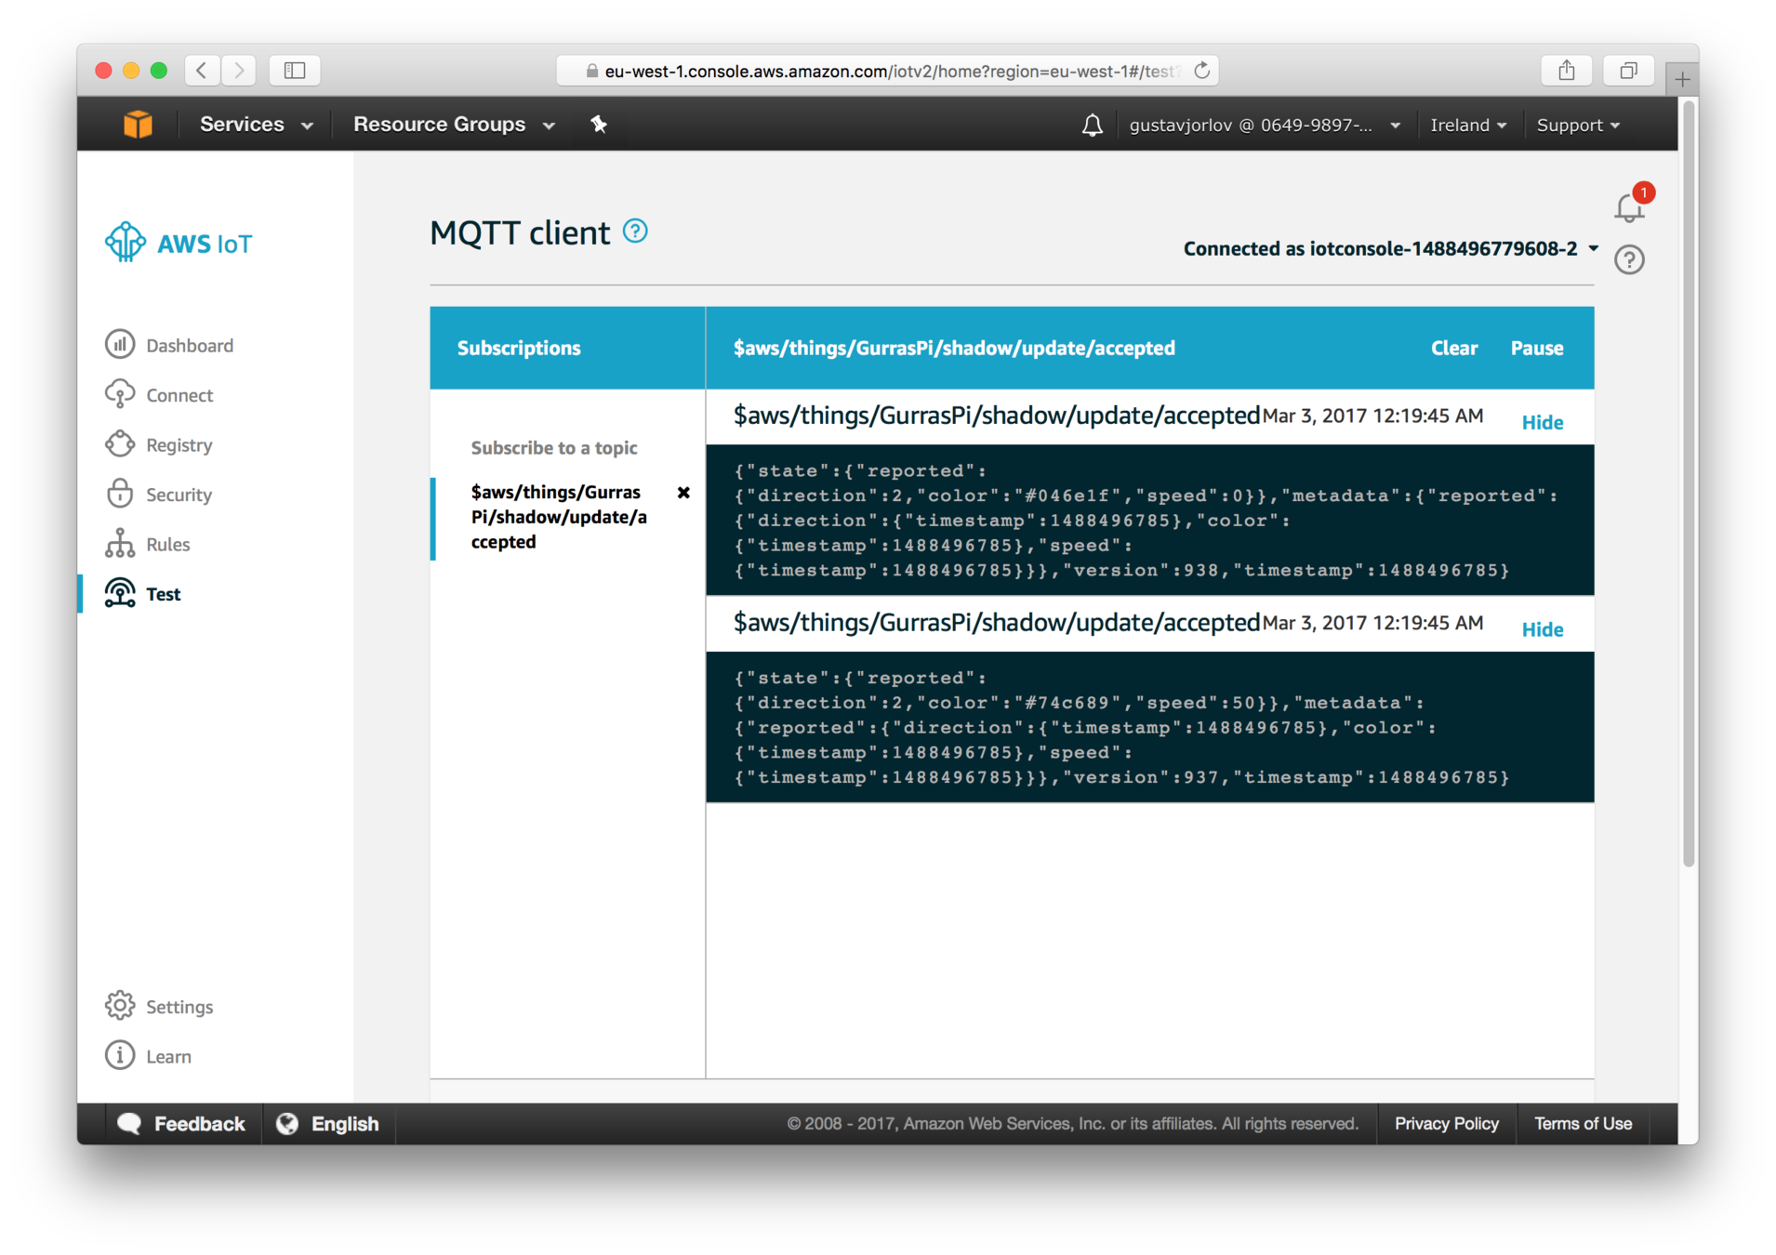Hide the version 938 message
Image resolution: width=1776 pixels, height=1255 pixels.
[x=1542, y=422]
